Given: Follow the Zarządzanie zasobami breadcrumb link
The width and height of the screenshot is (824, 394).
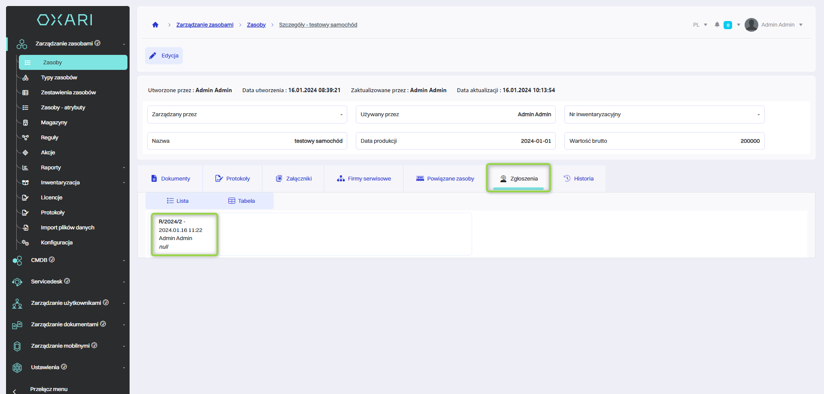Looking at the screenshot, I should pos(205,25).
